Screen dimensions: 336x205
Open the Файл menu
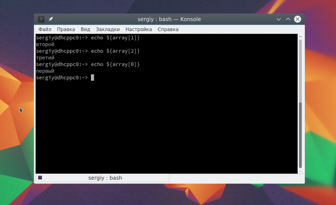45,29
